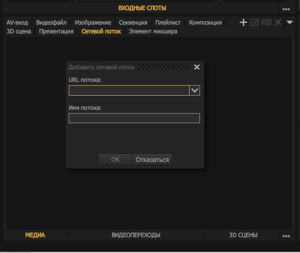Click the rename slot AB icon
Image resolution: width=300 pixels, height=253 pixels.
(266, 22)
